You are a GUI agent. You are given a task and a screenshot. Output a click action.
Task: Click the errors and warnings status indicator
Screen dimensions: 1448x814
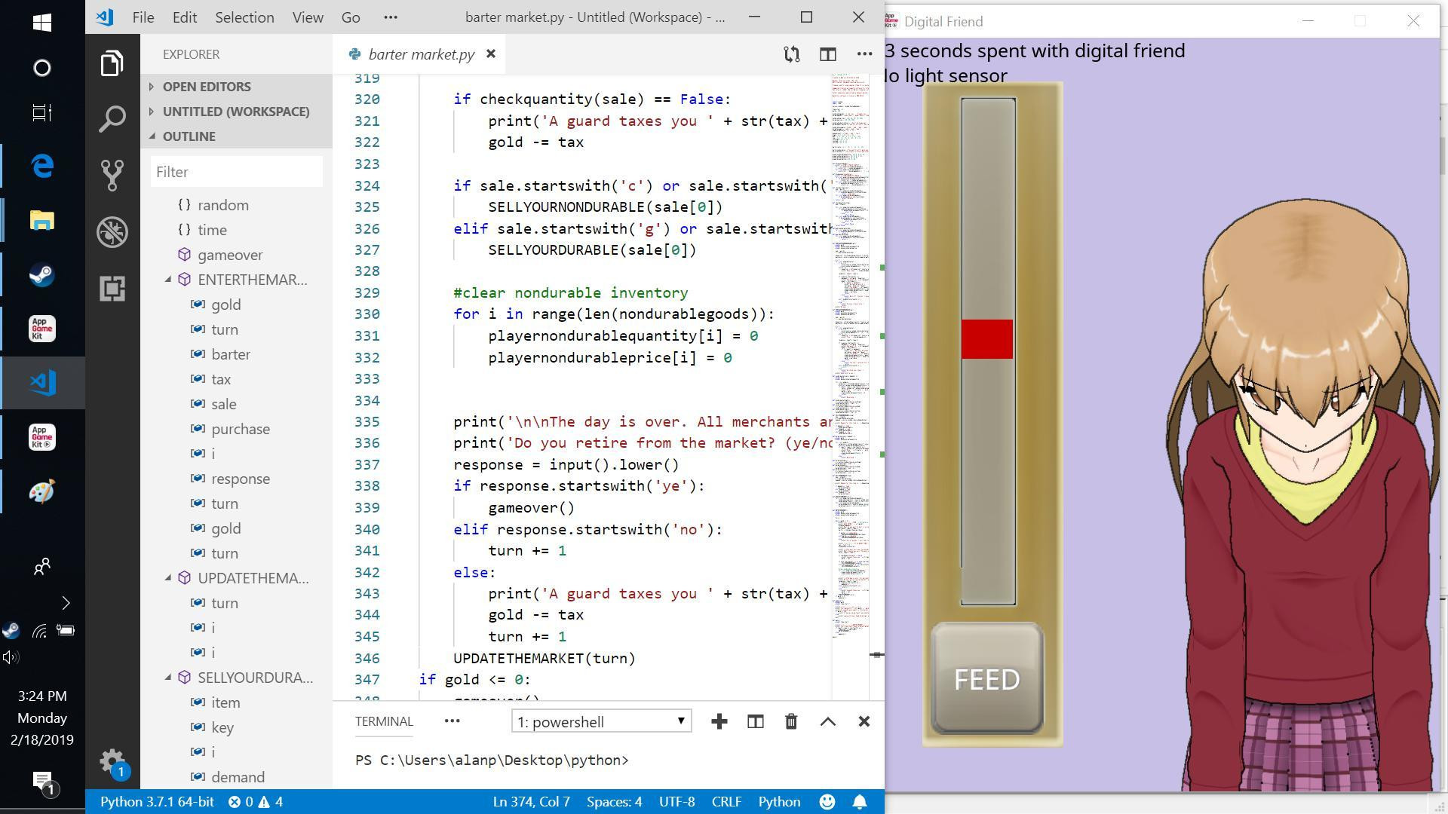click(x=256, y=802)
